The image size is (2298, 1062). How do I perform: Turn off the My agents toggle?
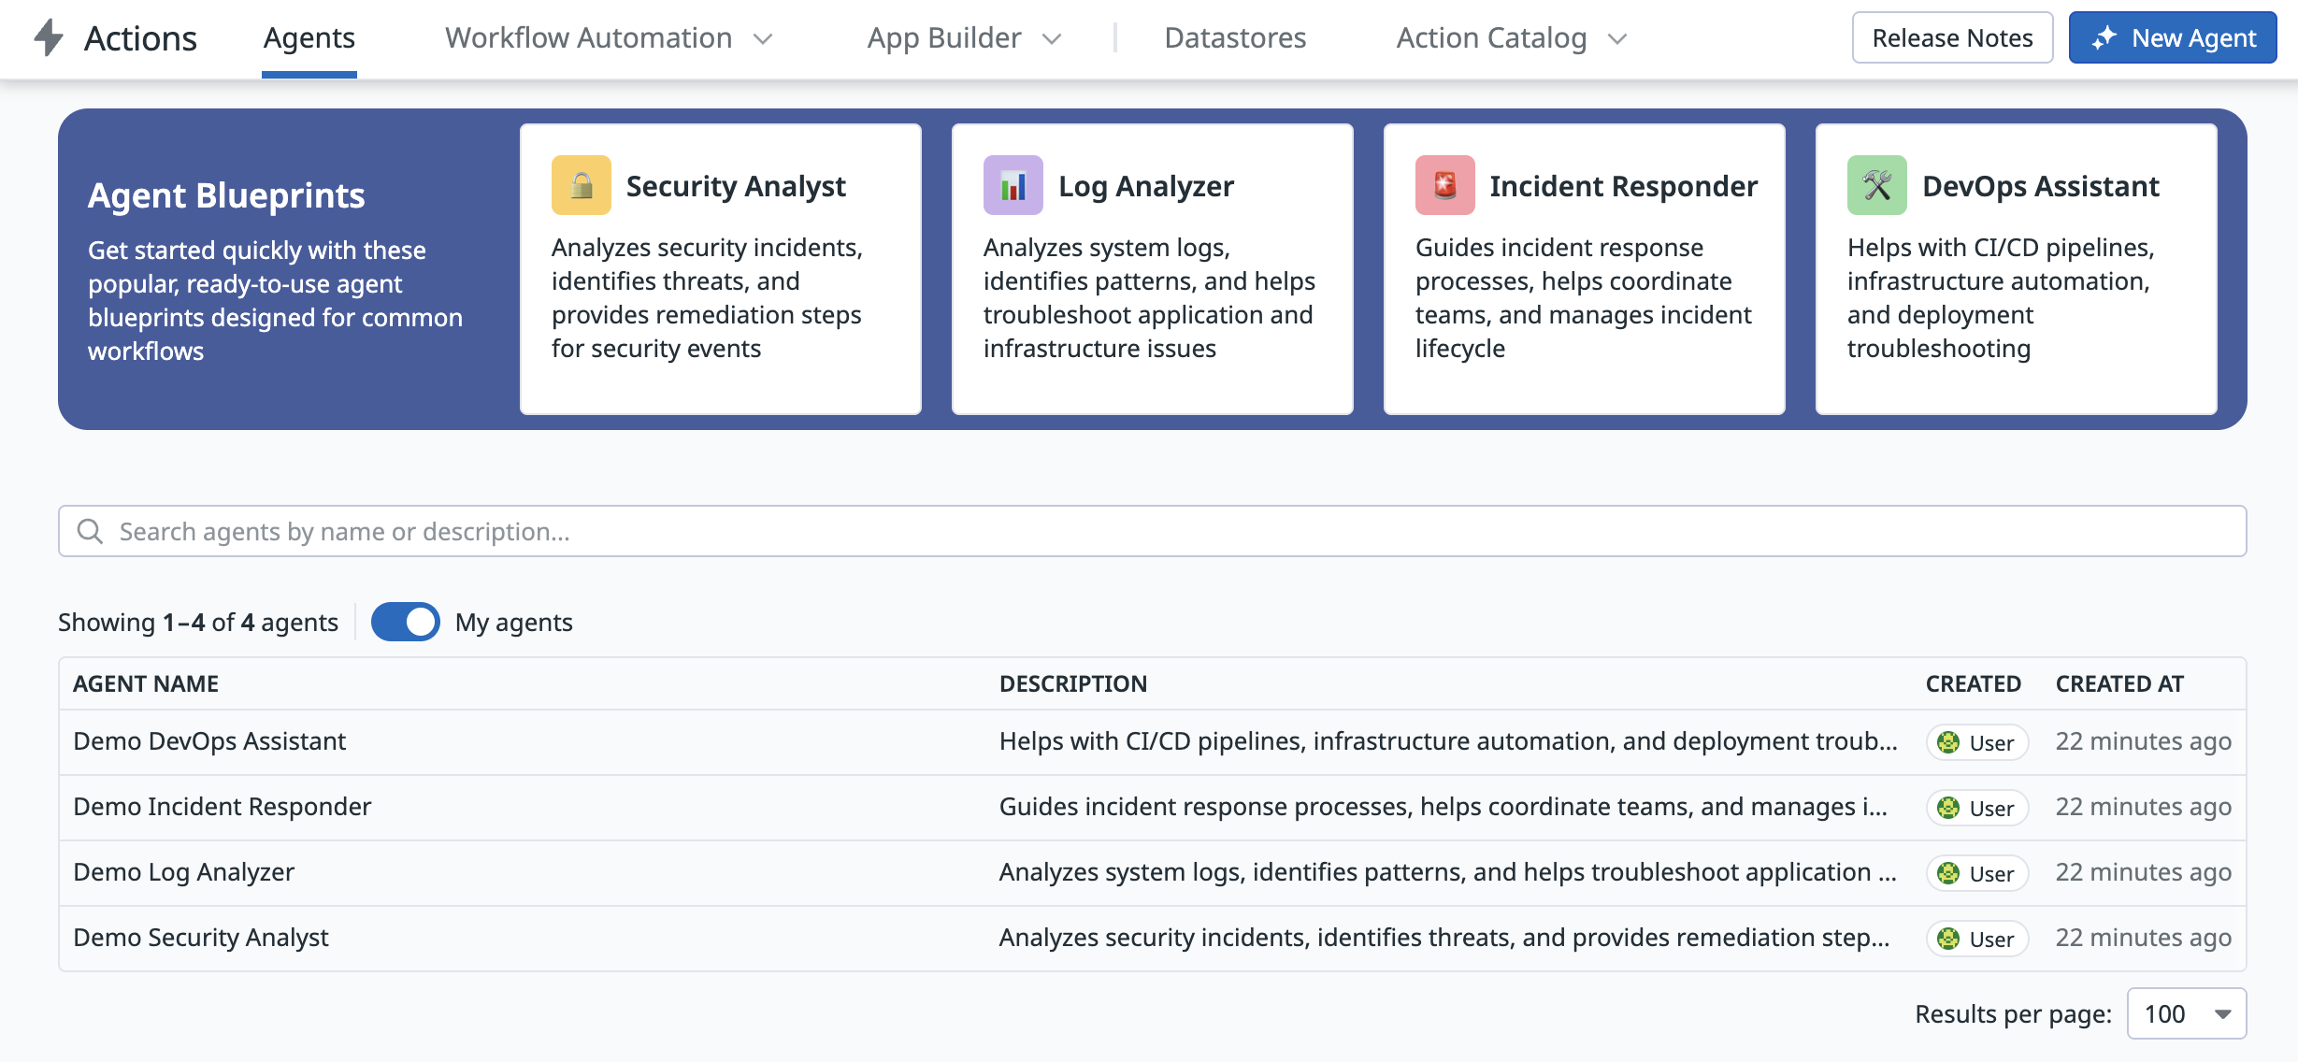(405, 622)
